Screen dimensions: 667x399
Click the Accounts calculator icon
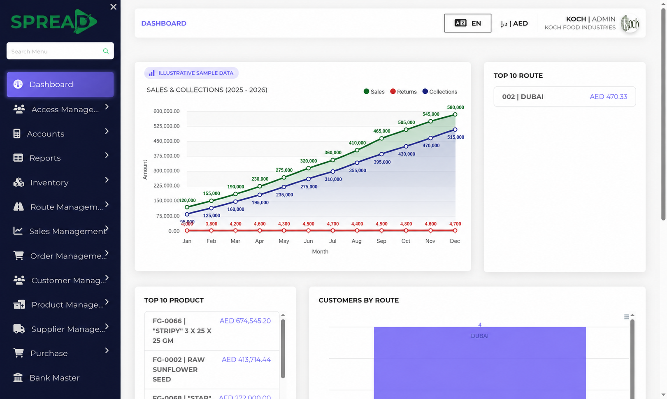(17, 134)
